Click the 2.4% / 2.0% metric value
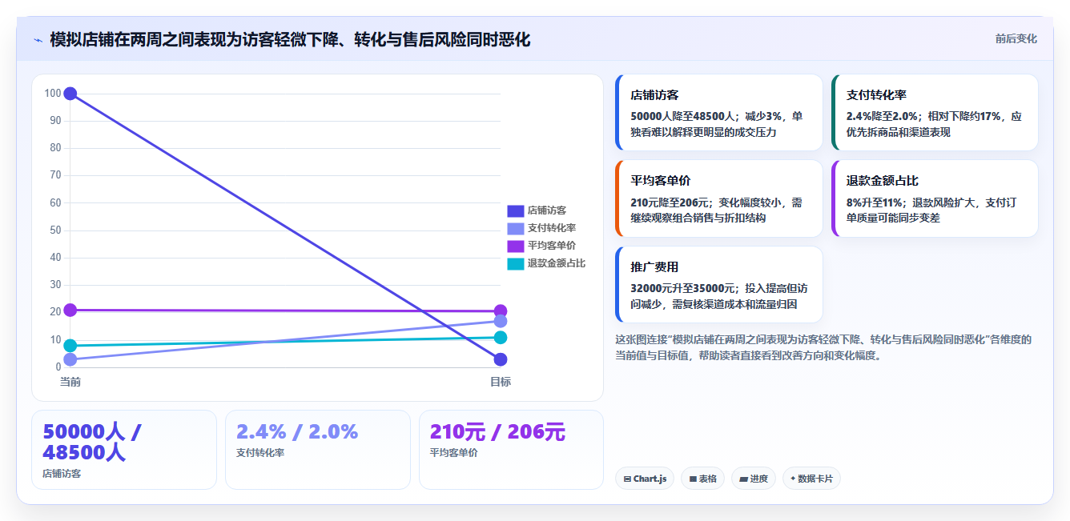Viewport: 1070px width, 521px height. tap(297, 431)
